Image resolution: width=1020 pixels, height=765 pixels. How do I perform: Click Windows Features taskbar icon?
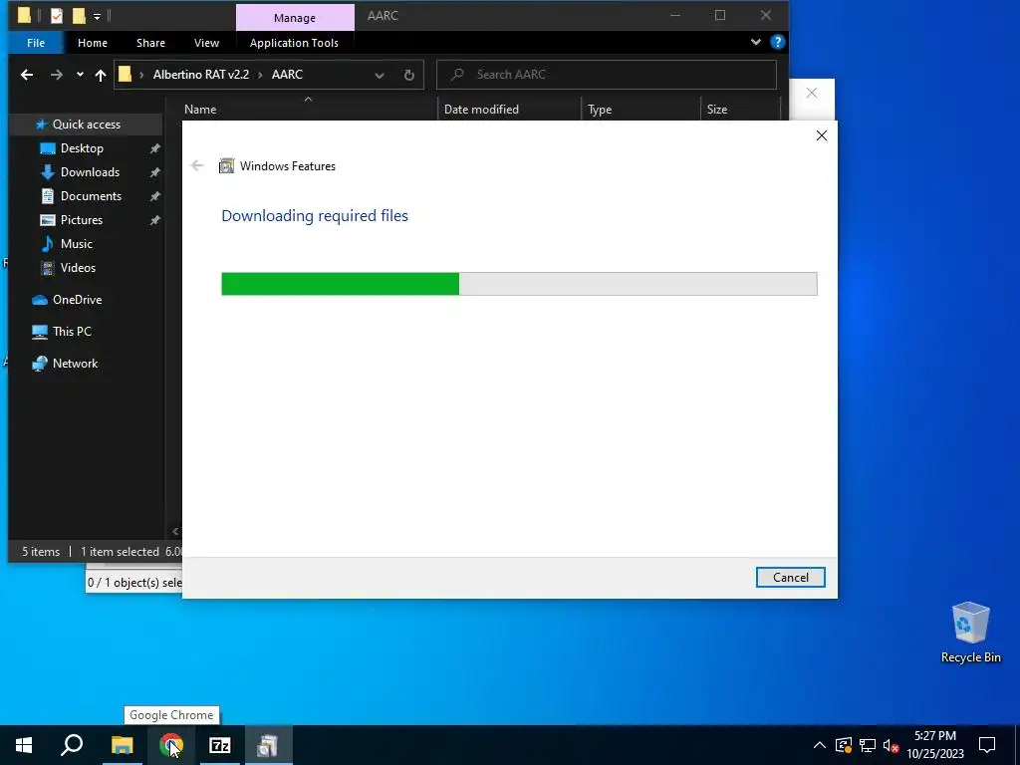269,745
